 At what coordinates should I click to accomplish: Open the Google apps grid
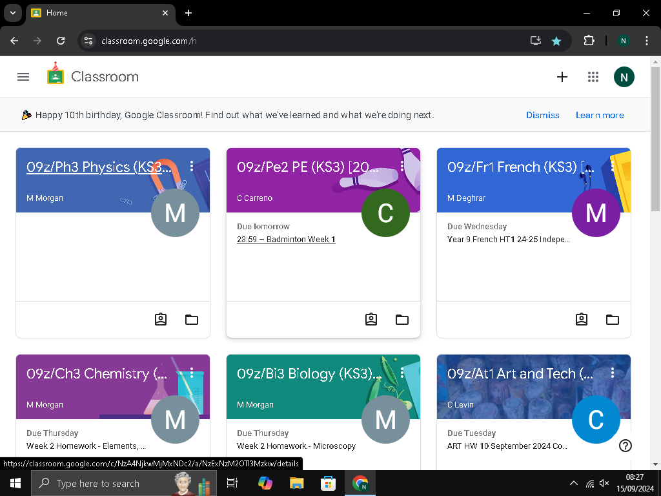[x=593, y=77]
